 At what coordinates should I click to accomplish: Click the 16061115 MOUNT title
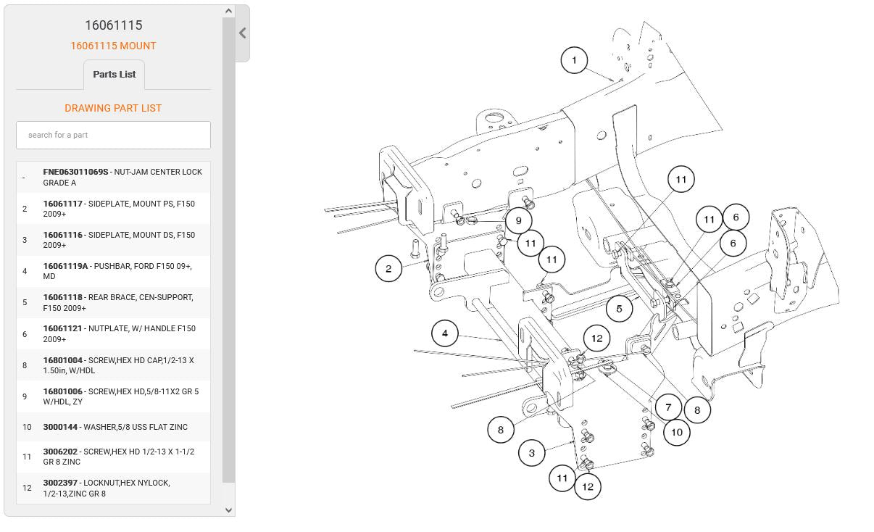coord(113,46)
